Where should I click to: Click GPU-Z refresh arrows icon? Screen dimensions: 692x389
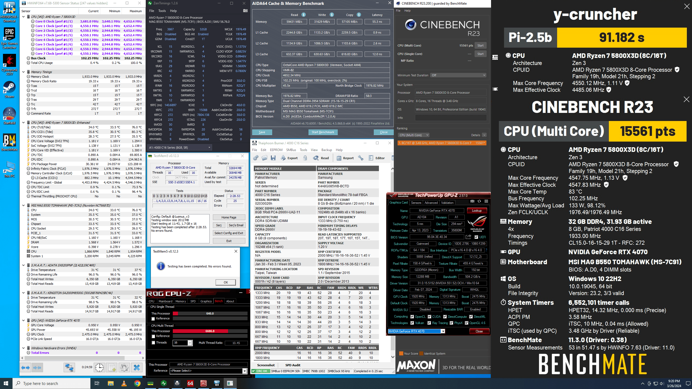[479, 201]
